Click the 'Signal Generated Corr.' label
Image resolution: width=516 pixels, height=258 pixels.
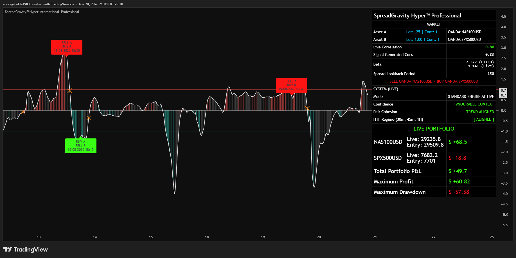click(x=393, y=55)
